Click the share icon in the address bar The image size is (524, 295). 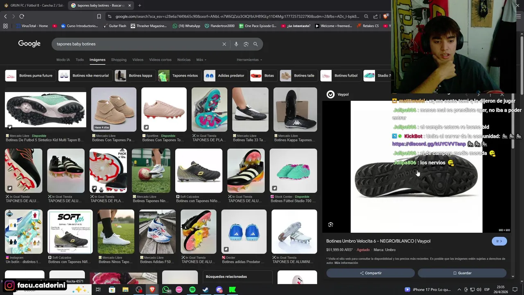[375, 16]
